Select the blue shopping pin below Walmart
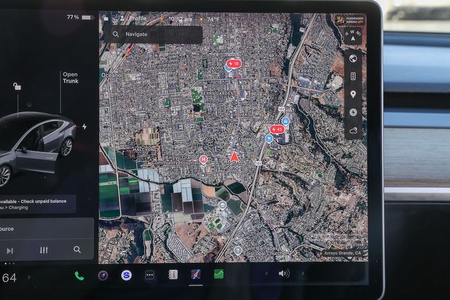Viewport: 450px width, 300px height. (269, 139)
